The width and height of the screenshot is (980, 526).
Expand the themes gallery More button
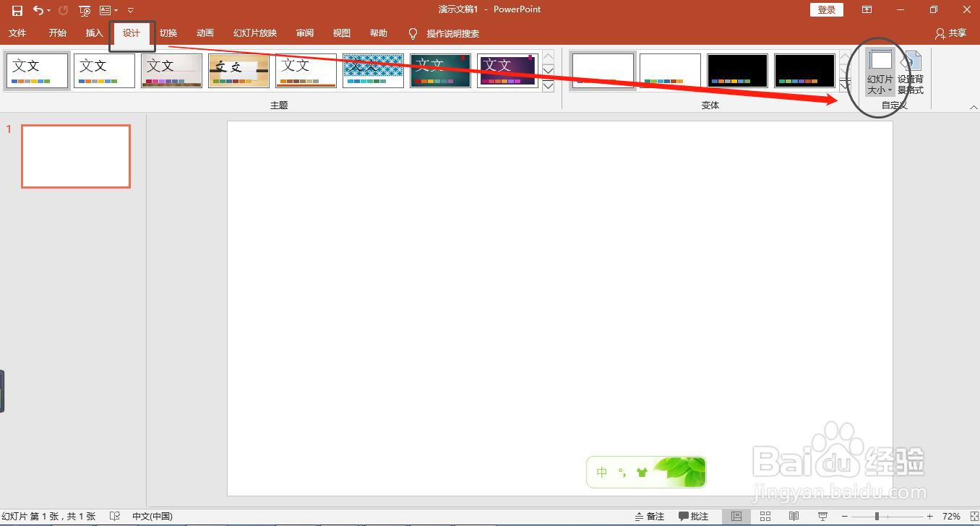tap(548, 86)
